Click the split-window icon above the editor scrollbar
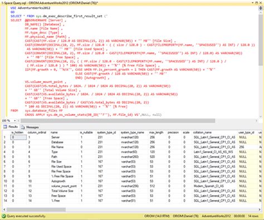Viewport: 264px width, 220px height. (x=261, y=8)
